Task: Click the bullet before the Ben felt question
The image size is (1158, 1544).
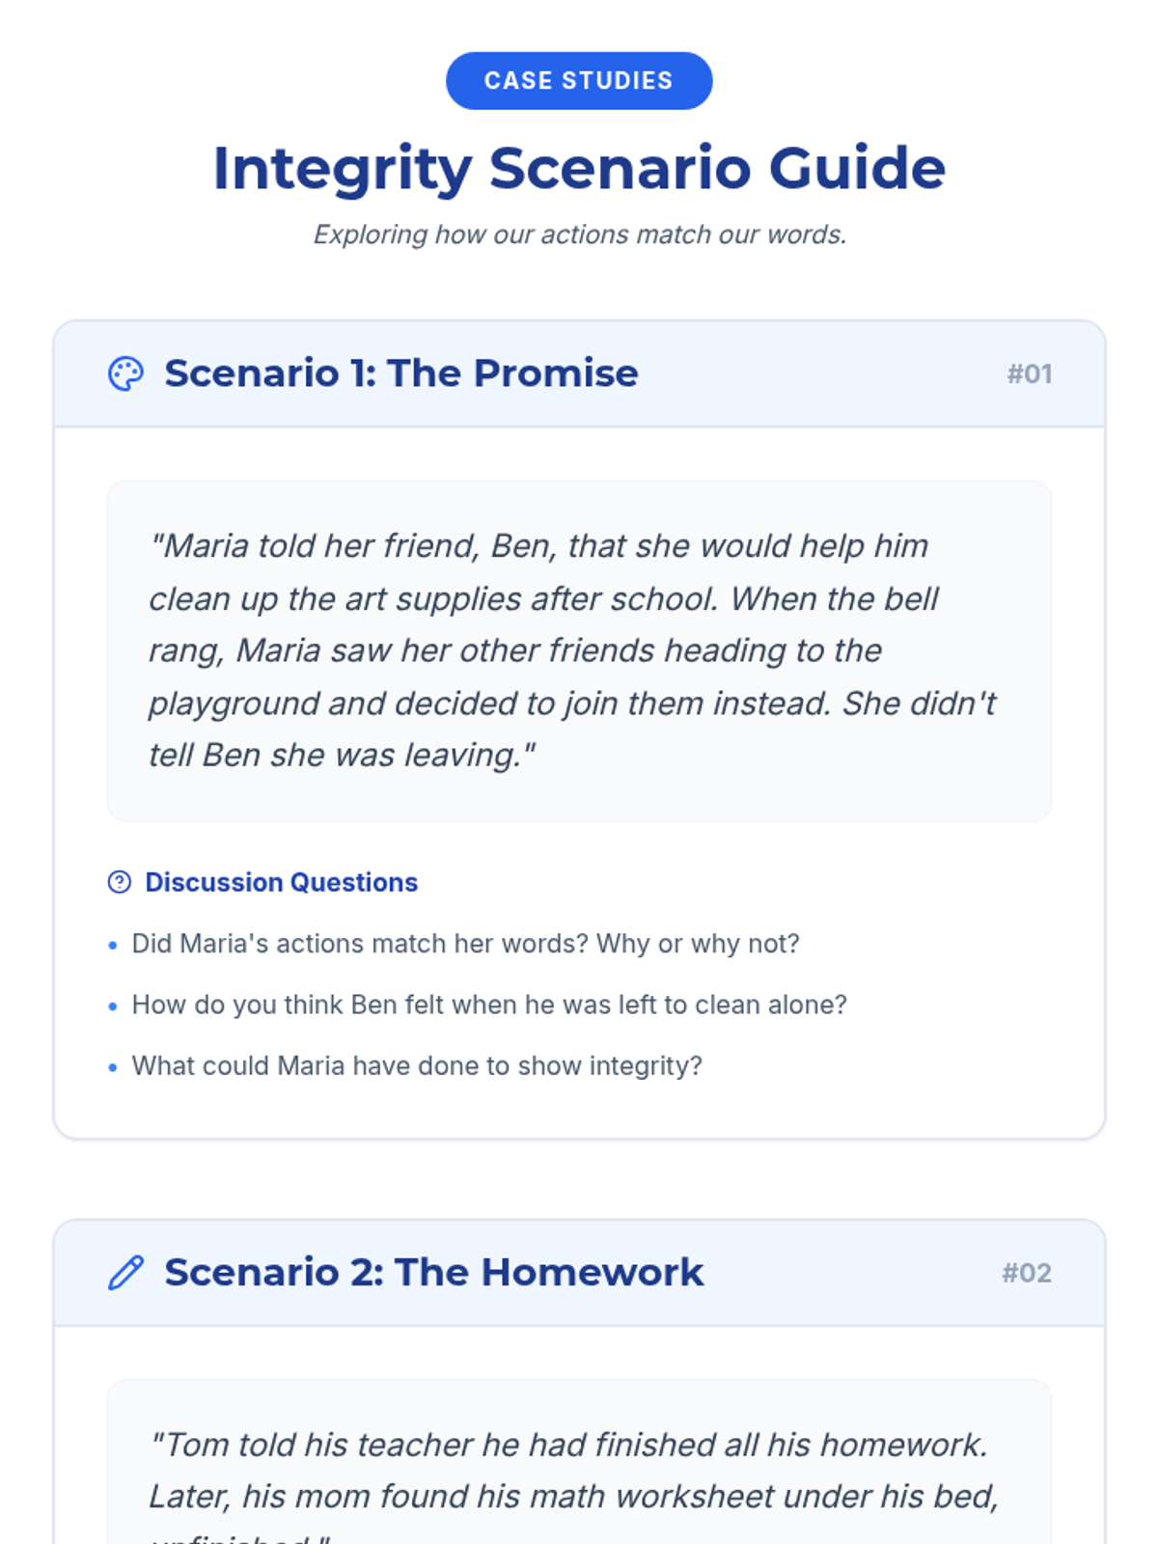Action: 113,1006
